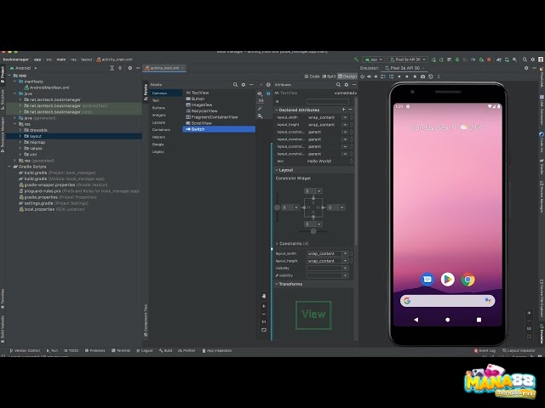This screenshot has width=545, height=408.
Task: Select Common category in Palette
Action: pos(166,93)
